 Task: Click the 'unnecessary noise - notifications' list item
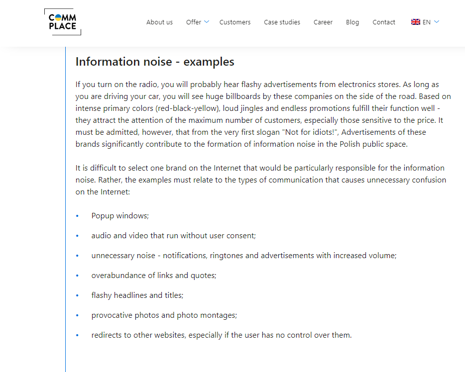click(244, 255)
